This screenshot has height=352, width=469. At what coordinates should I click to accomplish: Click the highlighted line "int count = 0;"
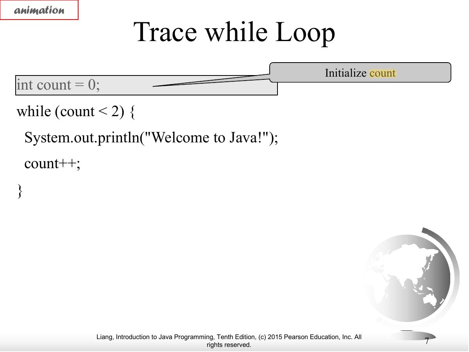146,85
